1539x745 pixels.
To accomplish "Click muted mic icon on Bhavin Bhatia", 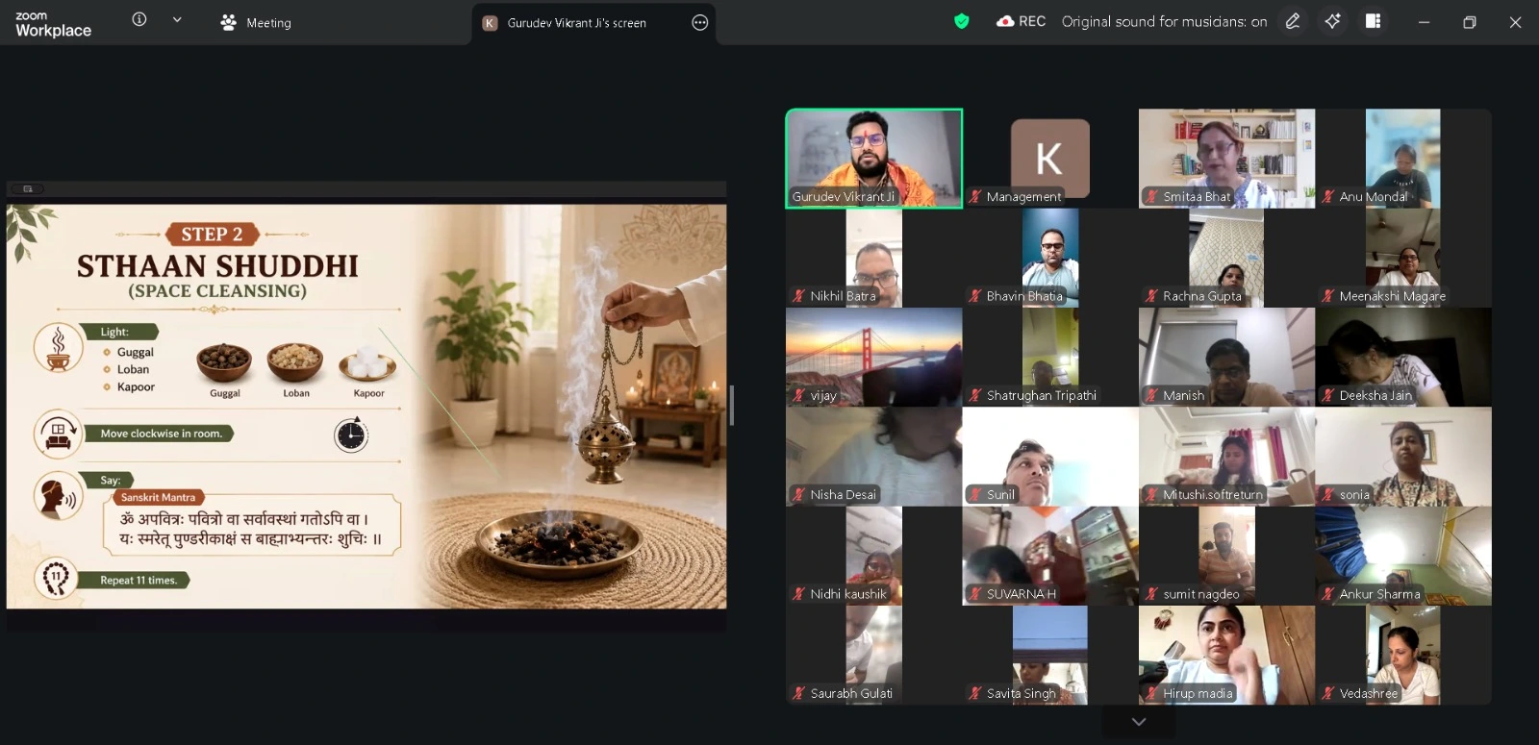I will tap(975, 296).
